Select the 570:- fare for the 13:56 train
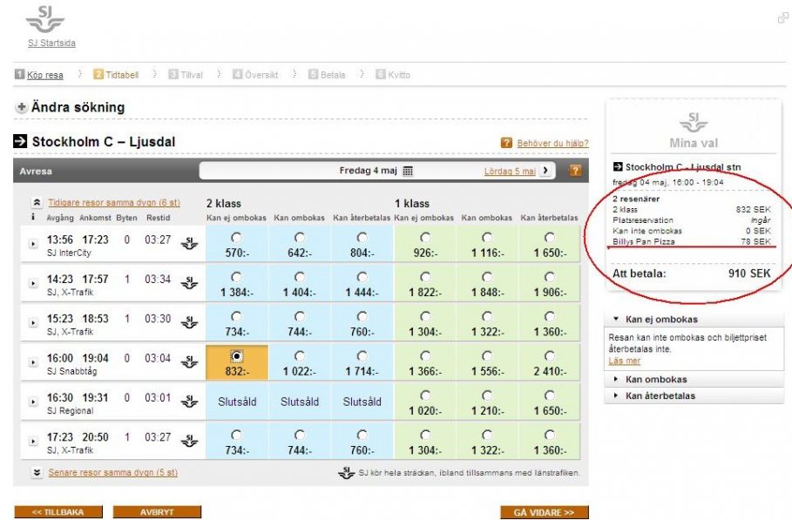 point(236,238)
